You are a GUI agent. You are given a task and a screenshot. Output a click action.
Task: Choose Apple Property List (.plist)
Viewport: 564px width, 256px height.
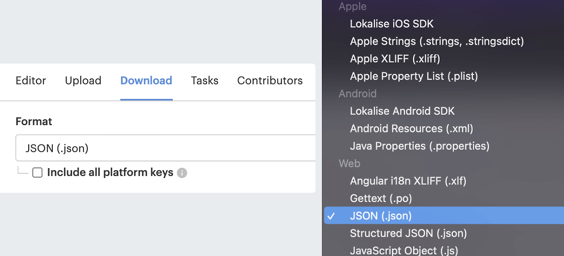pos(414,76)
